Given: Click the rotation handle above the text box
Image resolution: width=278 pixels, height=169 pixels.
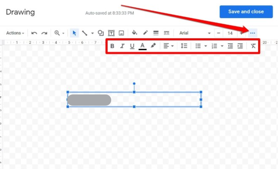Looking at the screenshot, I should click(134, 84).
